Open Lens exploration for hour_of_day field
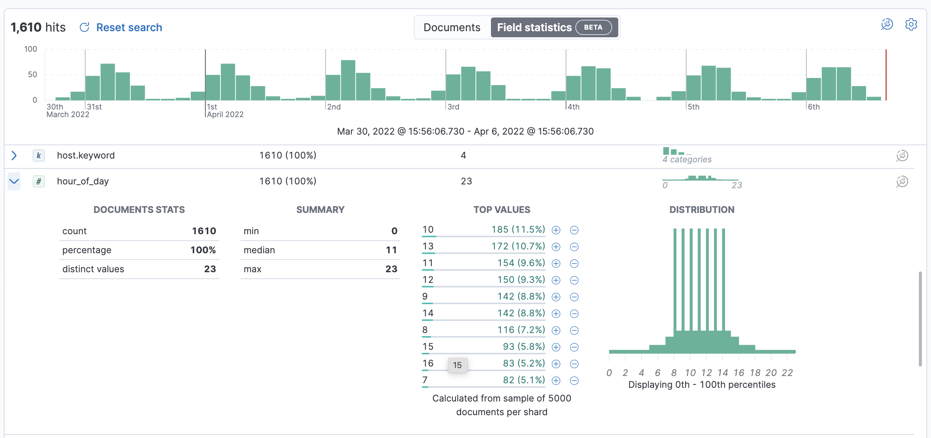 click(x=902, y=182)
